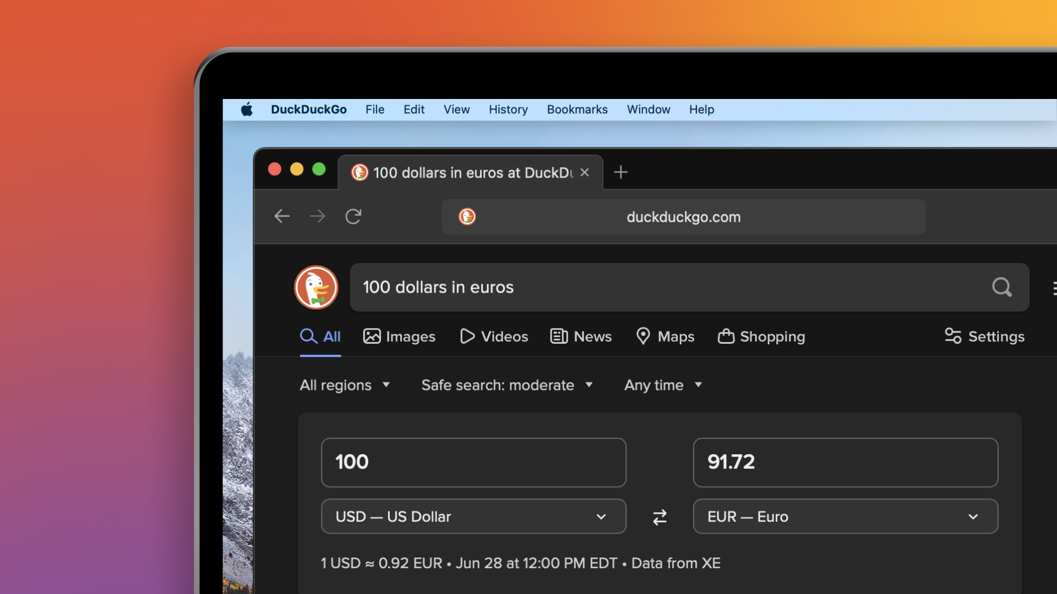Switch to the News results tab
Image resolution: width=1057 pixels, height=594 pixels.
click(x=581, y=336)
